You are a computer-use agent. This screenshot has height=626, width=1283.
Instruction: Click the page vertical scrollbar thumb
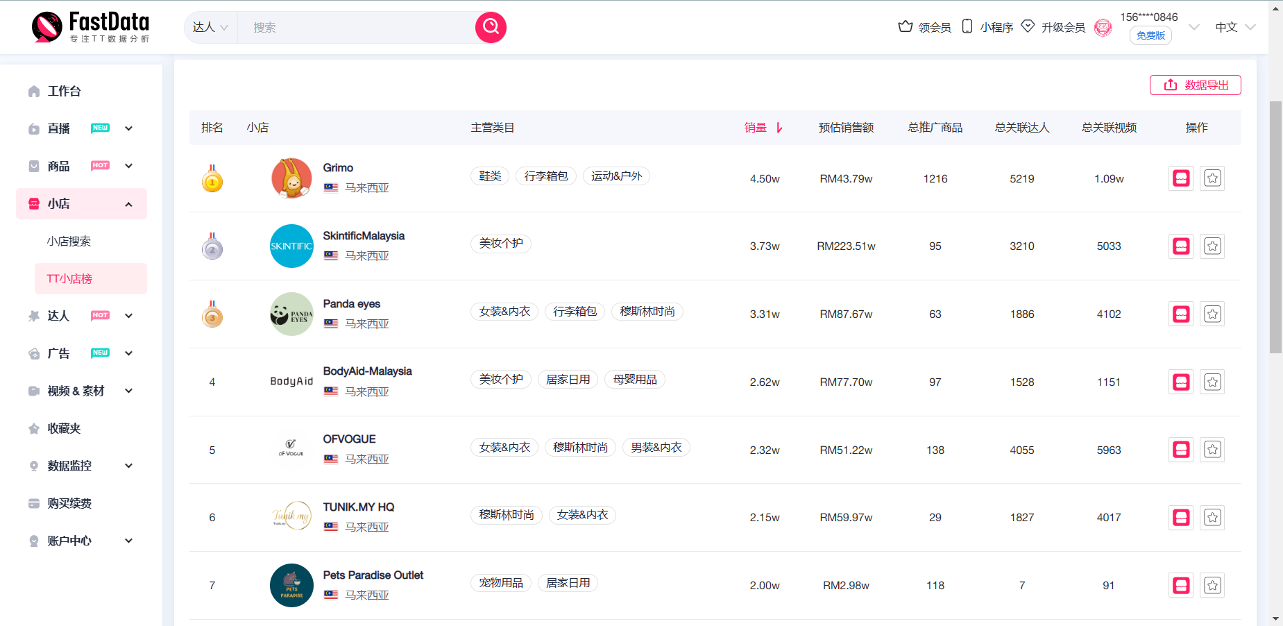pyautogui.click(x=1275, y=228)
